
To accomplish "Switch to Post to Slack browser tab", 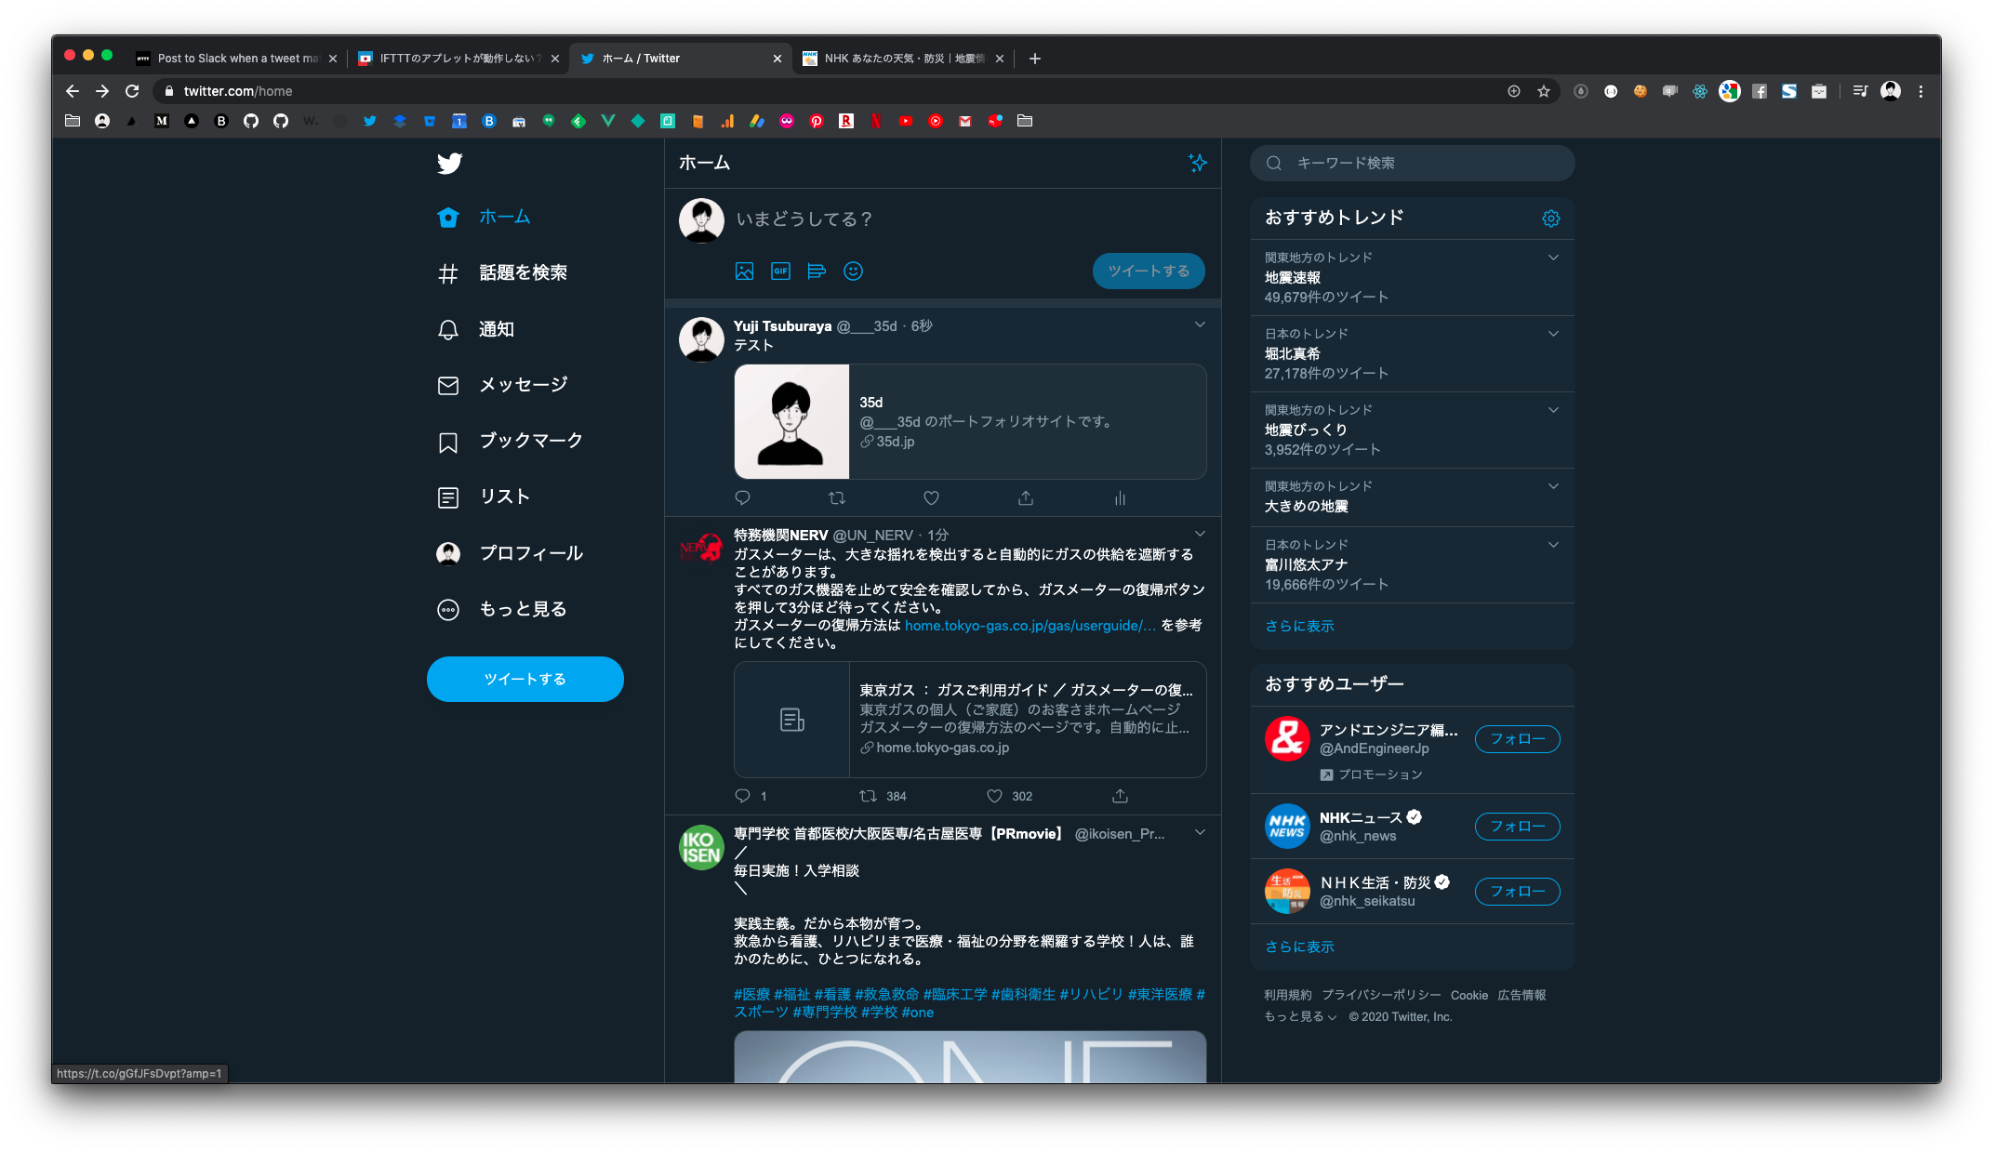I will click(237, 58).
